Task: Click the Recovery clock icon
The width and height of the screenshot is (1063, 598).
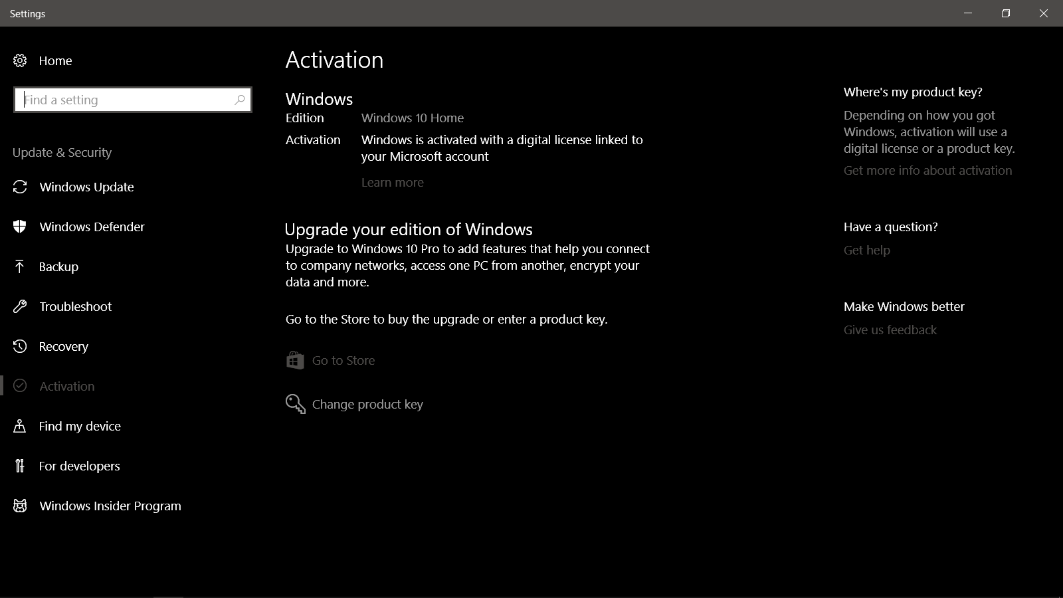Action: pyautogui.click(x=20, y=346)
